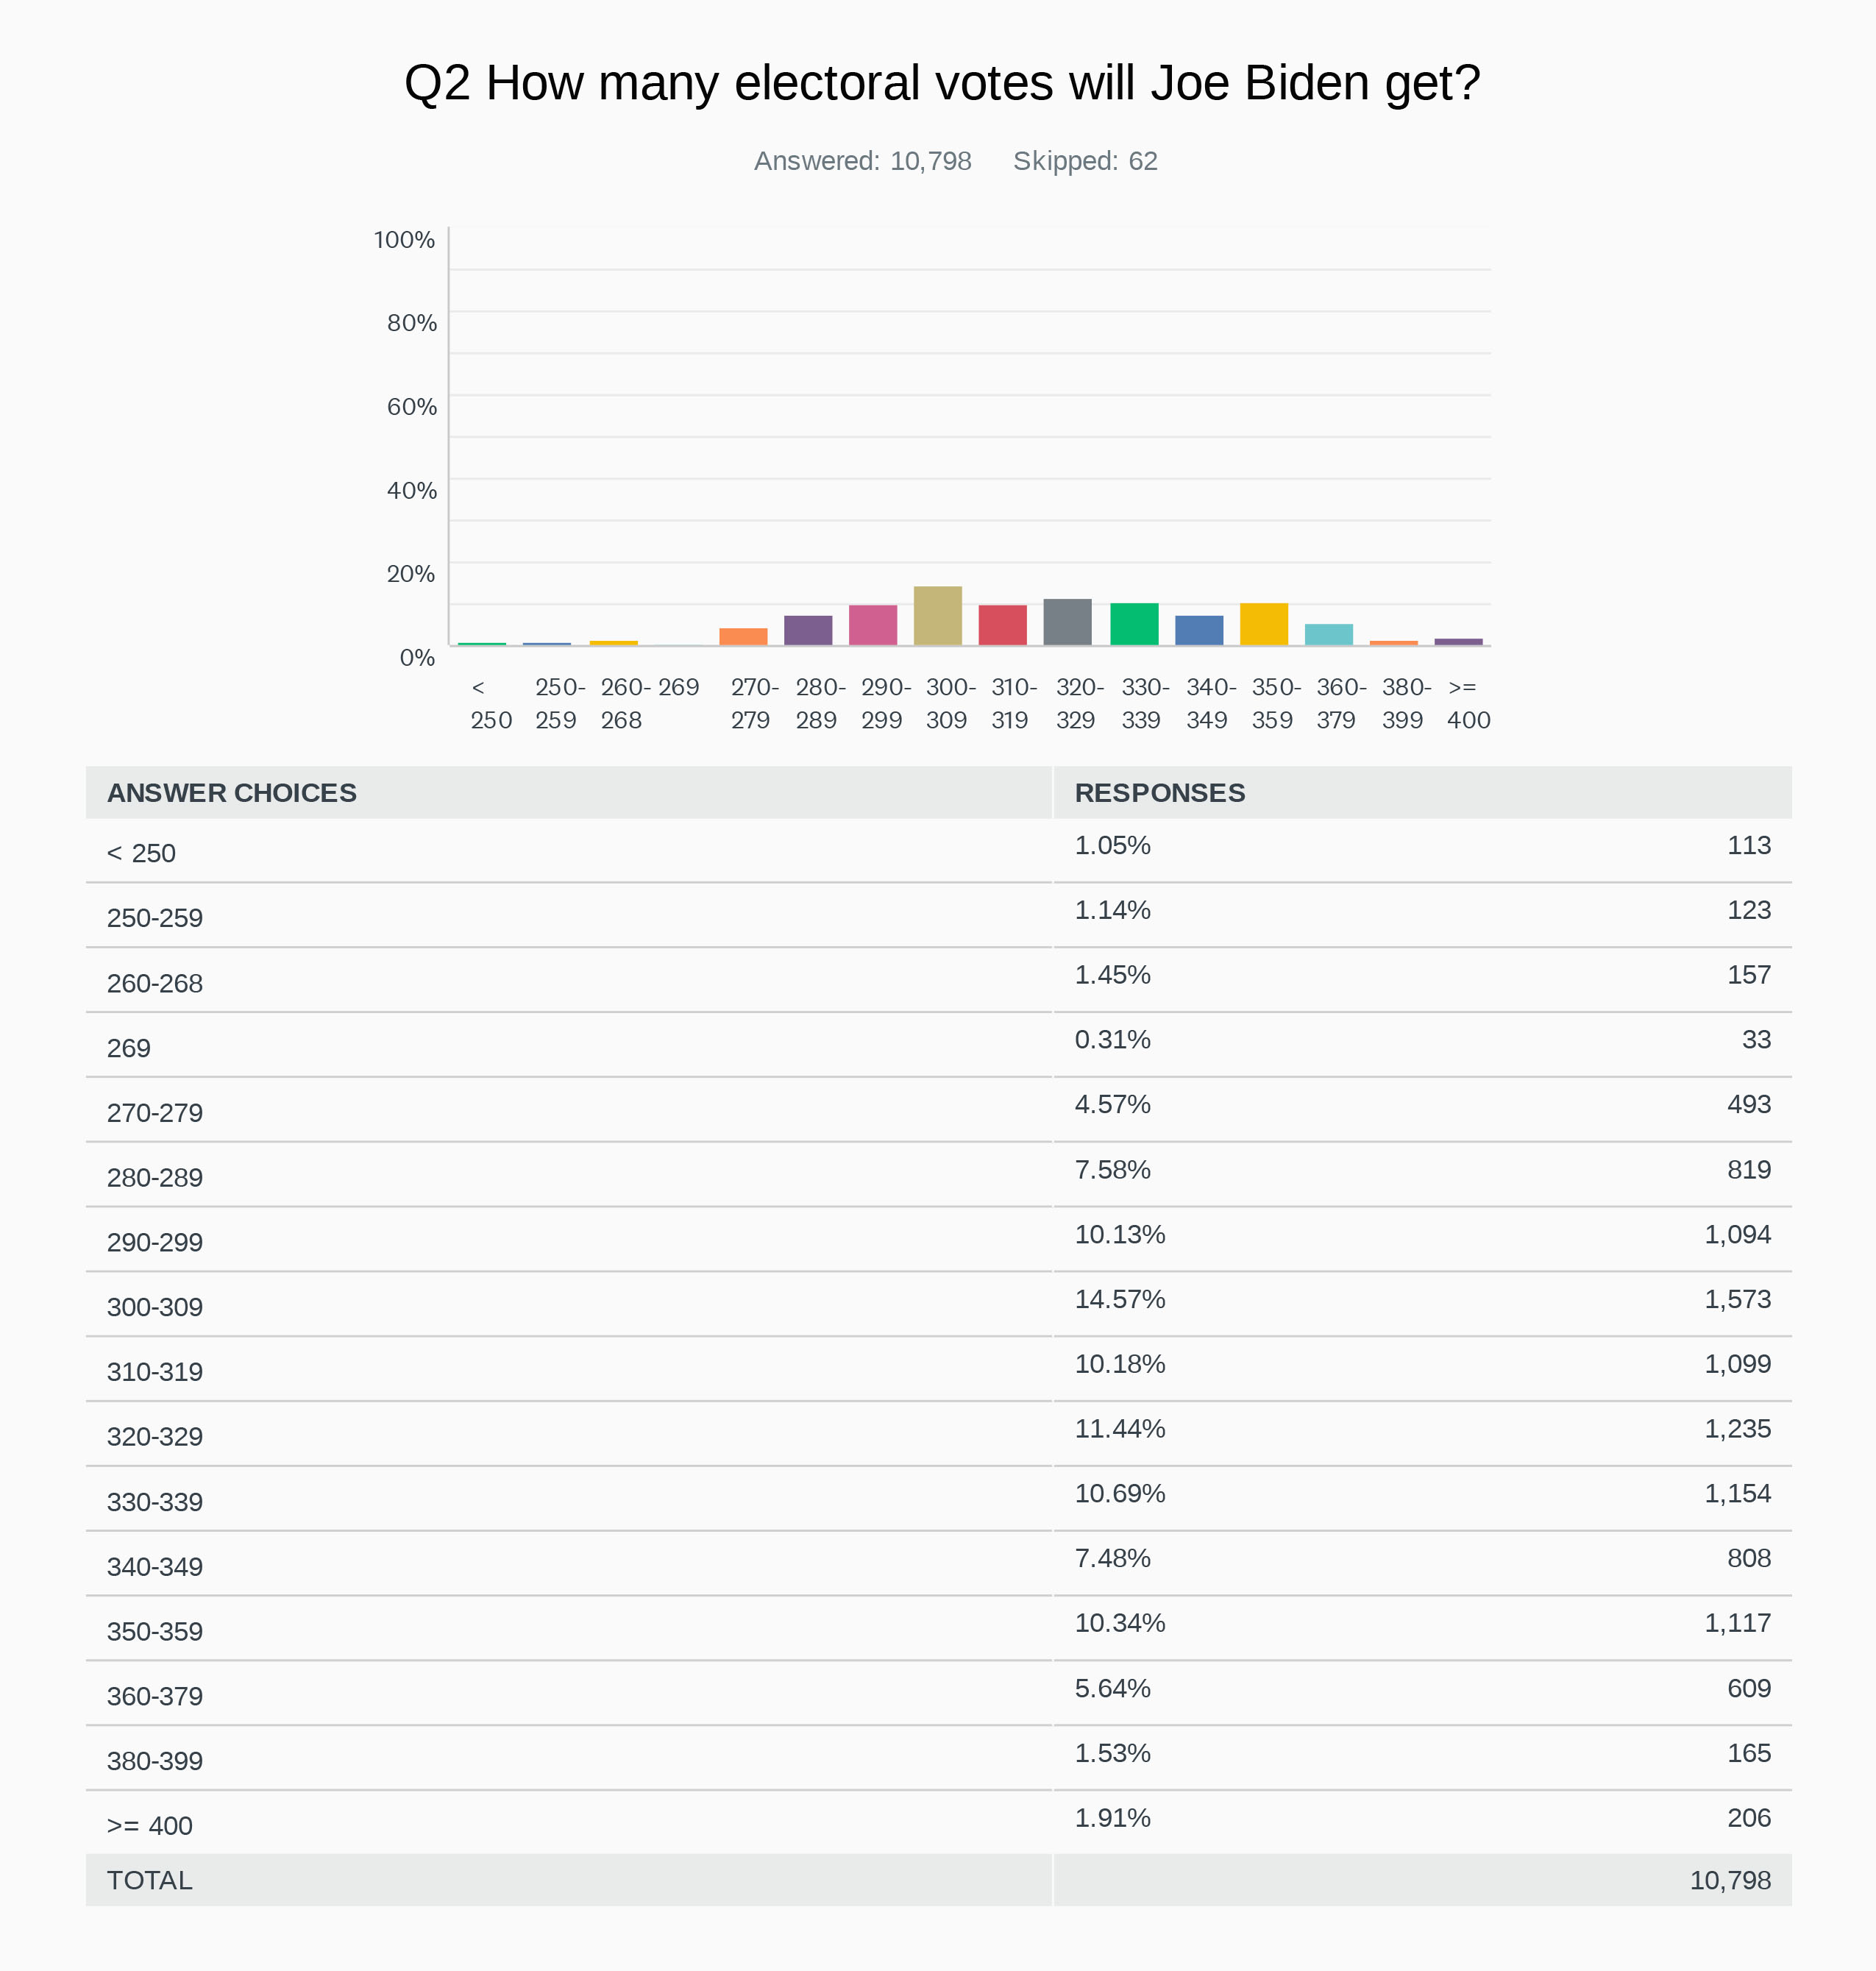
Task: Click the Q2 question title
Action: click(941, 83)
